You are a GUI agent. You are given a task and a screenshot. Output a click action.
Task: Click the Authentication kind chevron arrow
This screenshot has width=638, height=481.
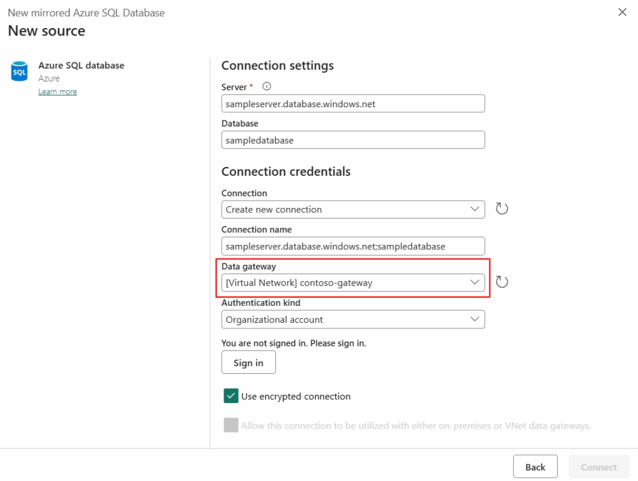[474, 319]
